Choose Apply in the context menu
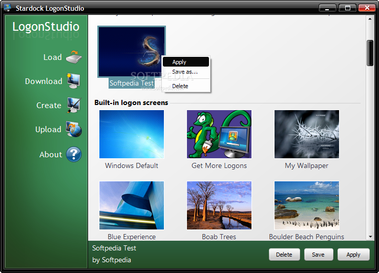Image resolution: width=379 pixels, height=273 pixels. click(185, 62)
